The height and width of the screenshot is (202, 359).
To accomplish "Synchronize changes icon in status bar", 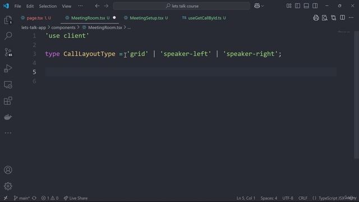I will (34, 198).
